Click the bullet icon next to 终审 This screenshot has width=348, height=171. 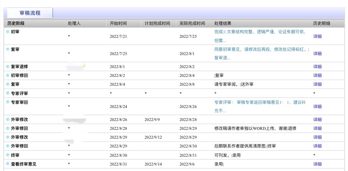coord(8,155)
